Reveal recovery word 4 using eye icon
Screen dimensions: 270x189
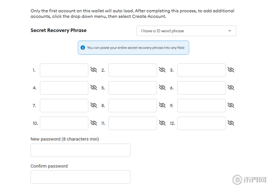94,88
